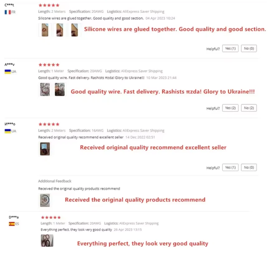This screenshot has height=253, width=268.
Task: Open the Additional Feedback photo thumbnail
Action: [45, 200]
